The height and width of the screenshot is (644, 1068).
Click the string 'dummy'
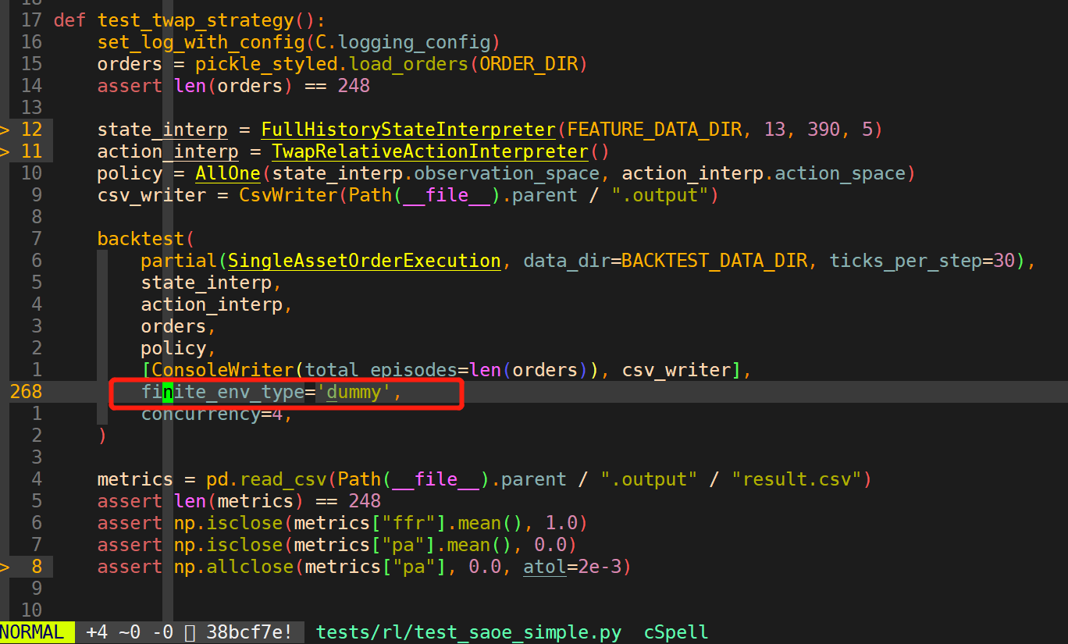click(x=353, y=391)
